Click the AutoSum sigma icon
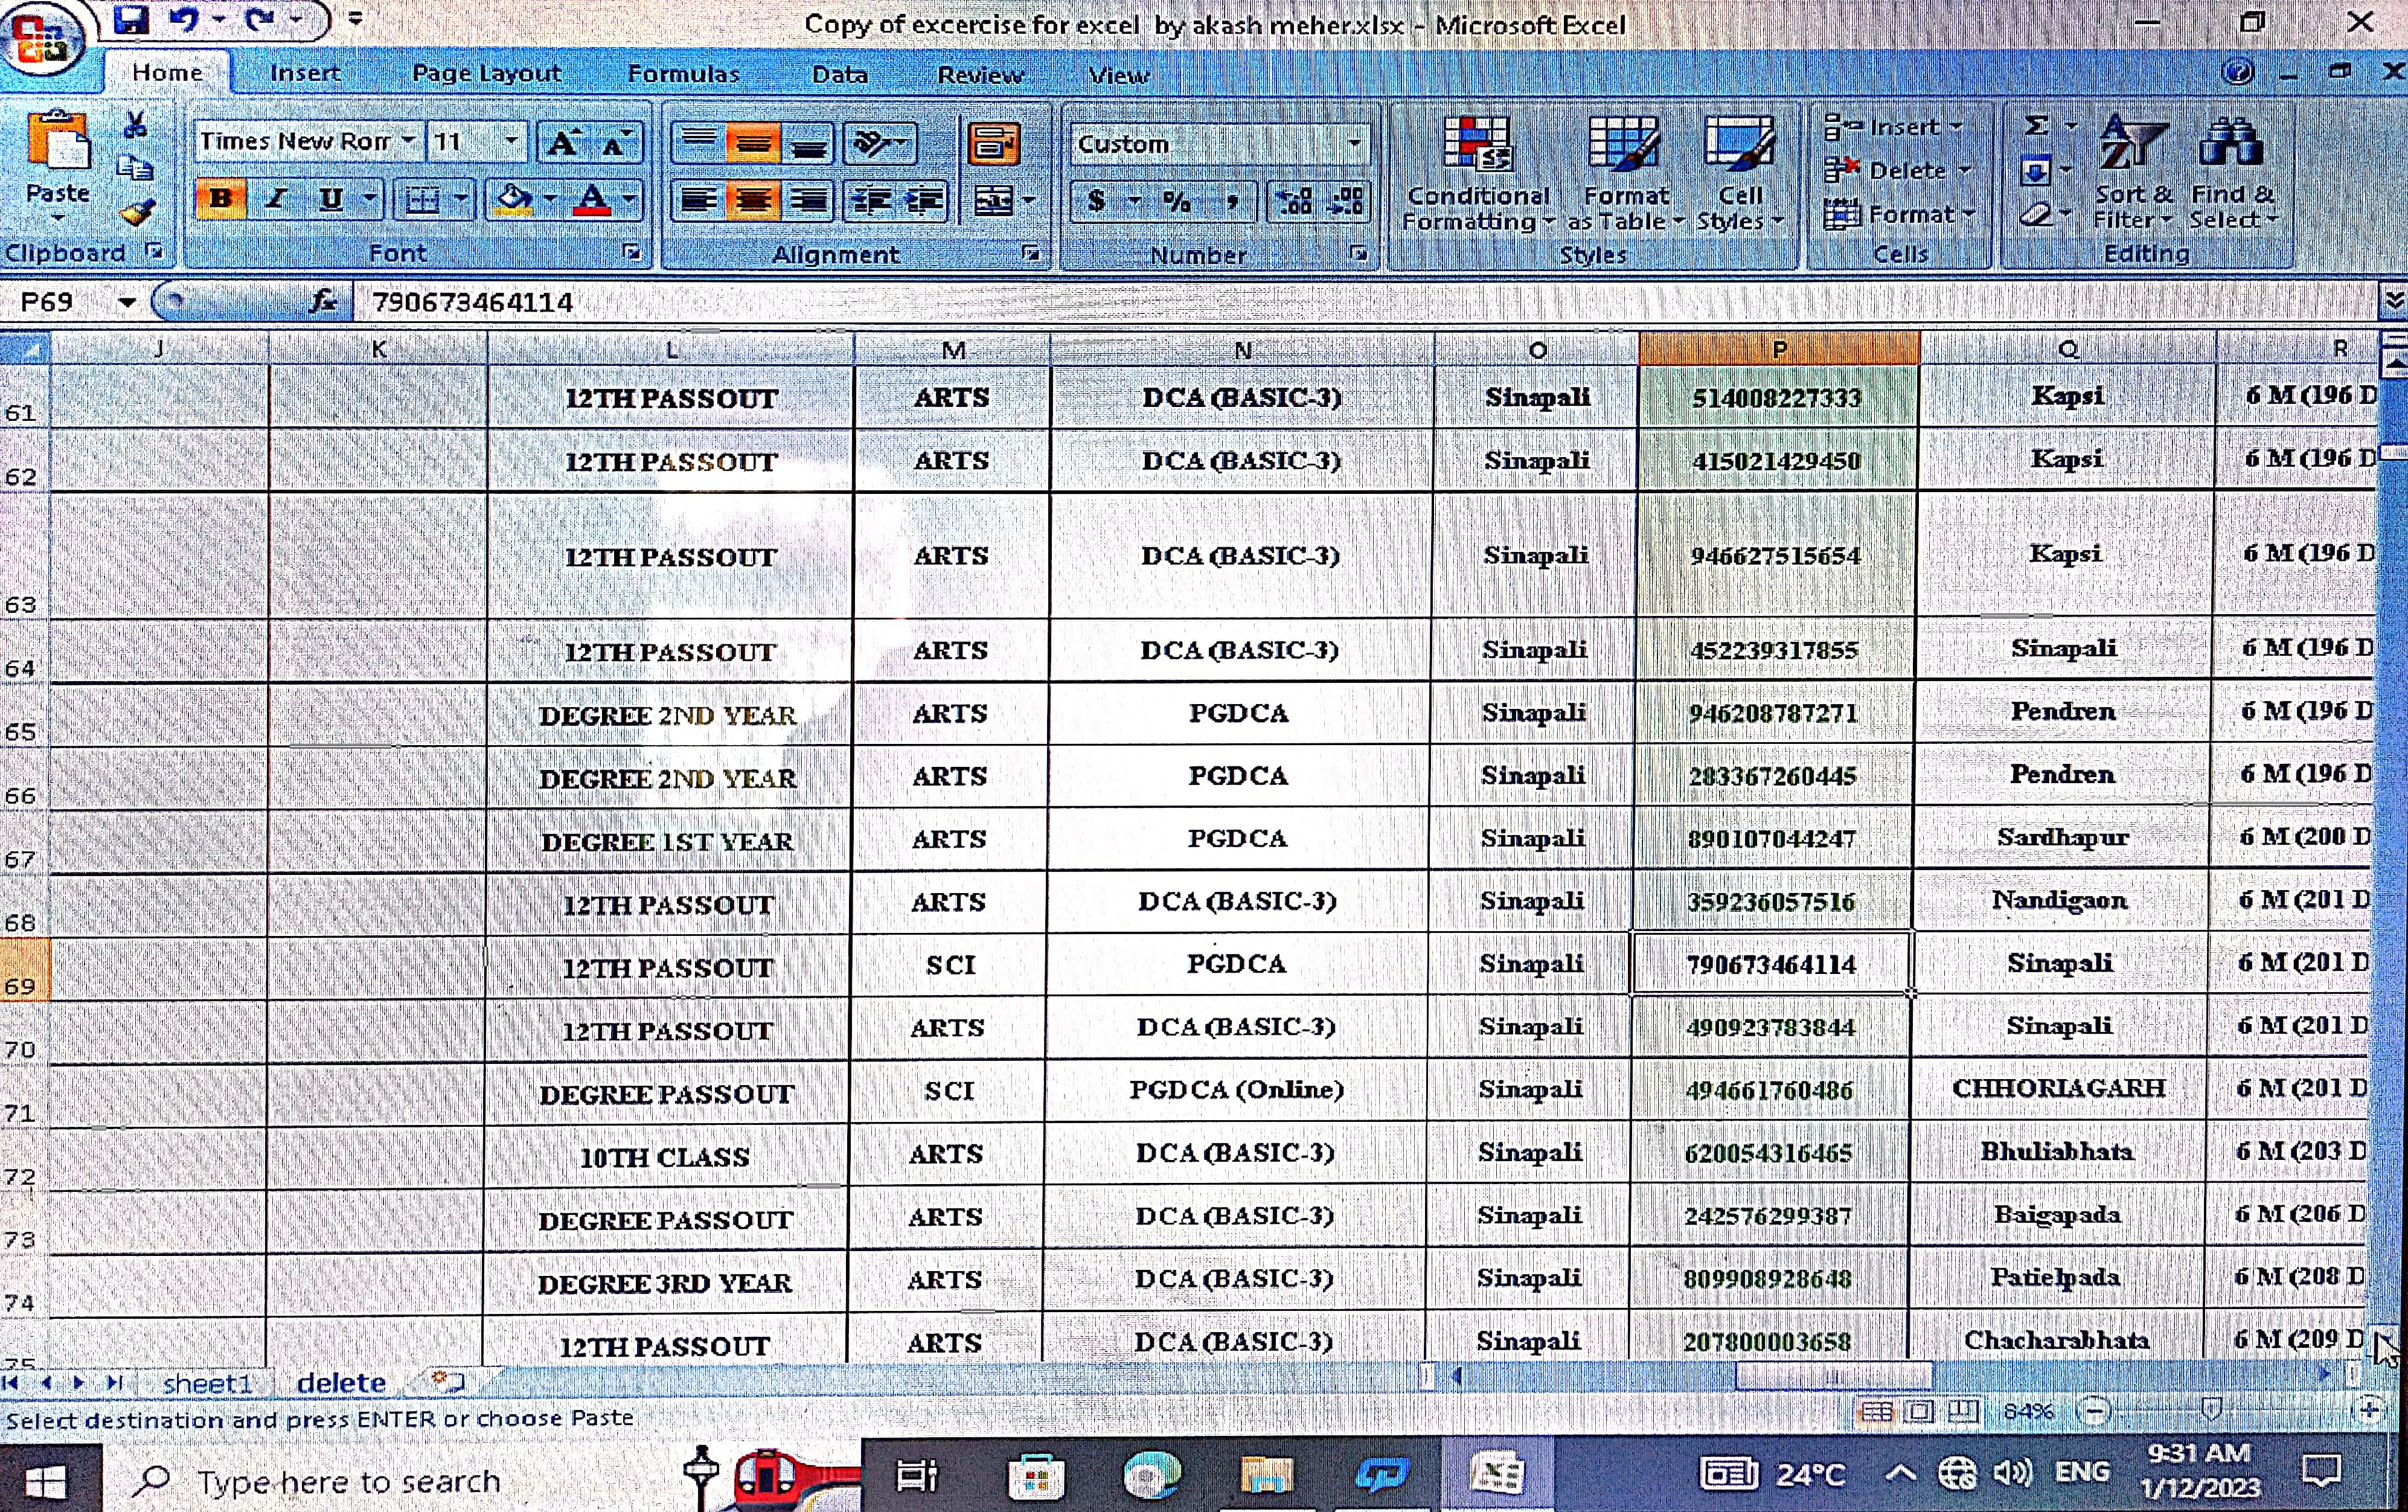Viewport: 2408px width, 1512px height. coord(2036,126)
